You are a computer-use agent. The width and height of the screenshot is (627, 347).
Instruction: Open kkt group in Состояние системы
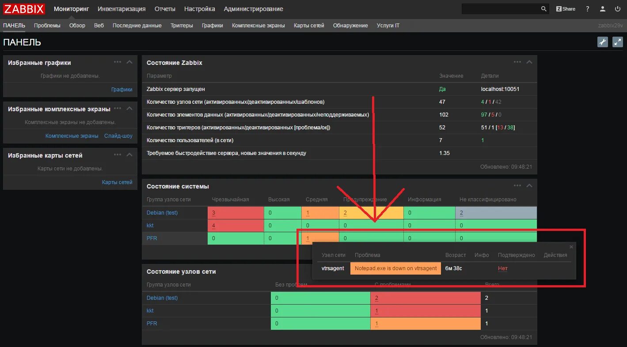[150, 226]
